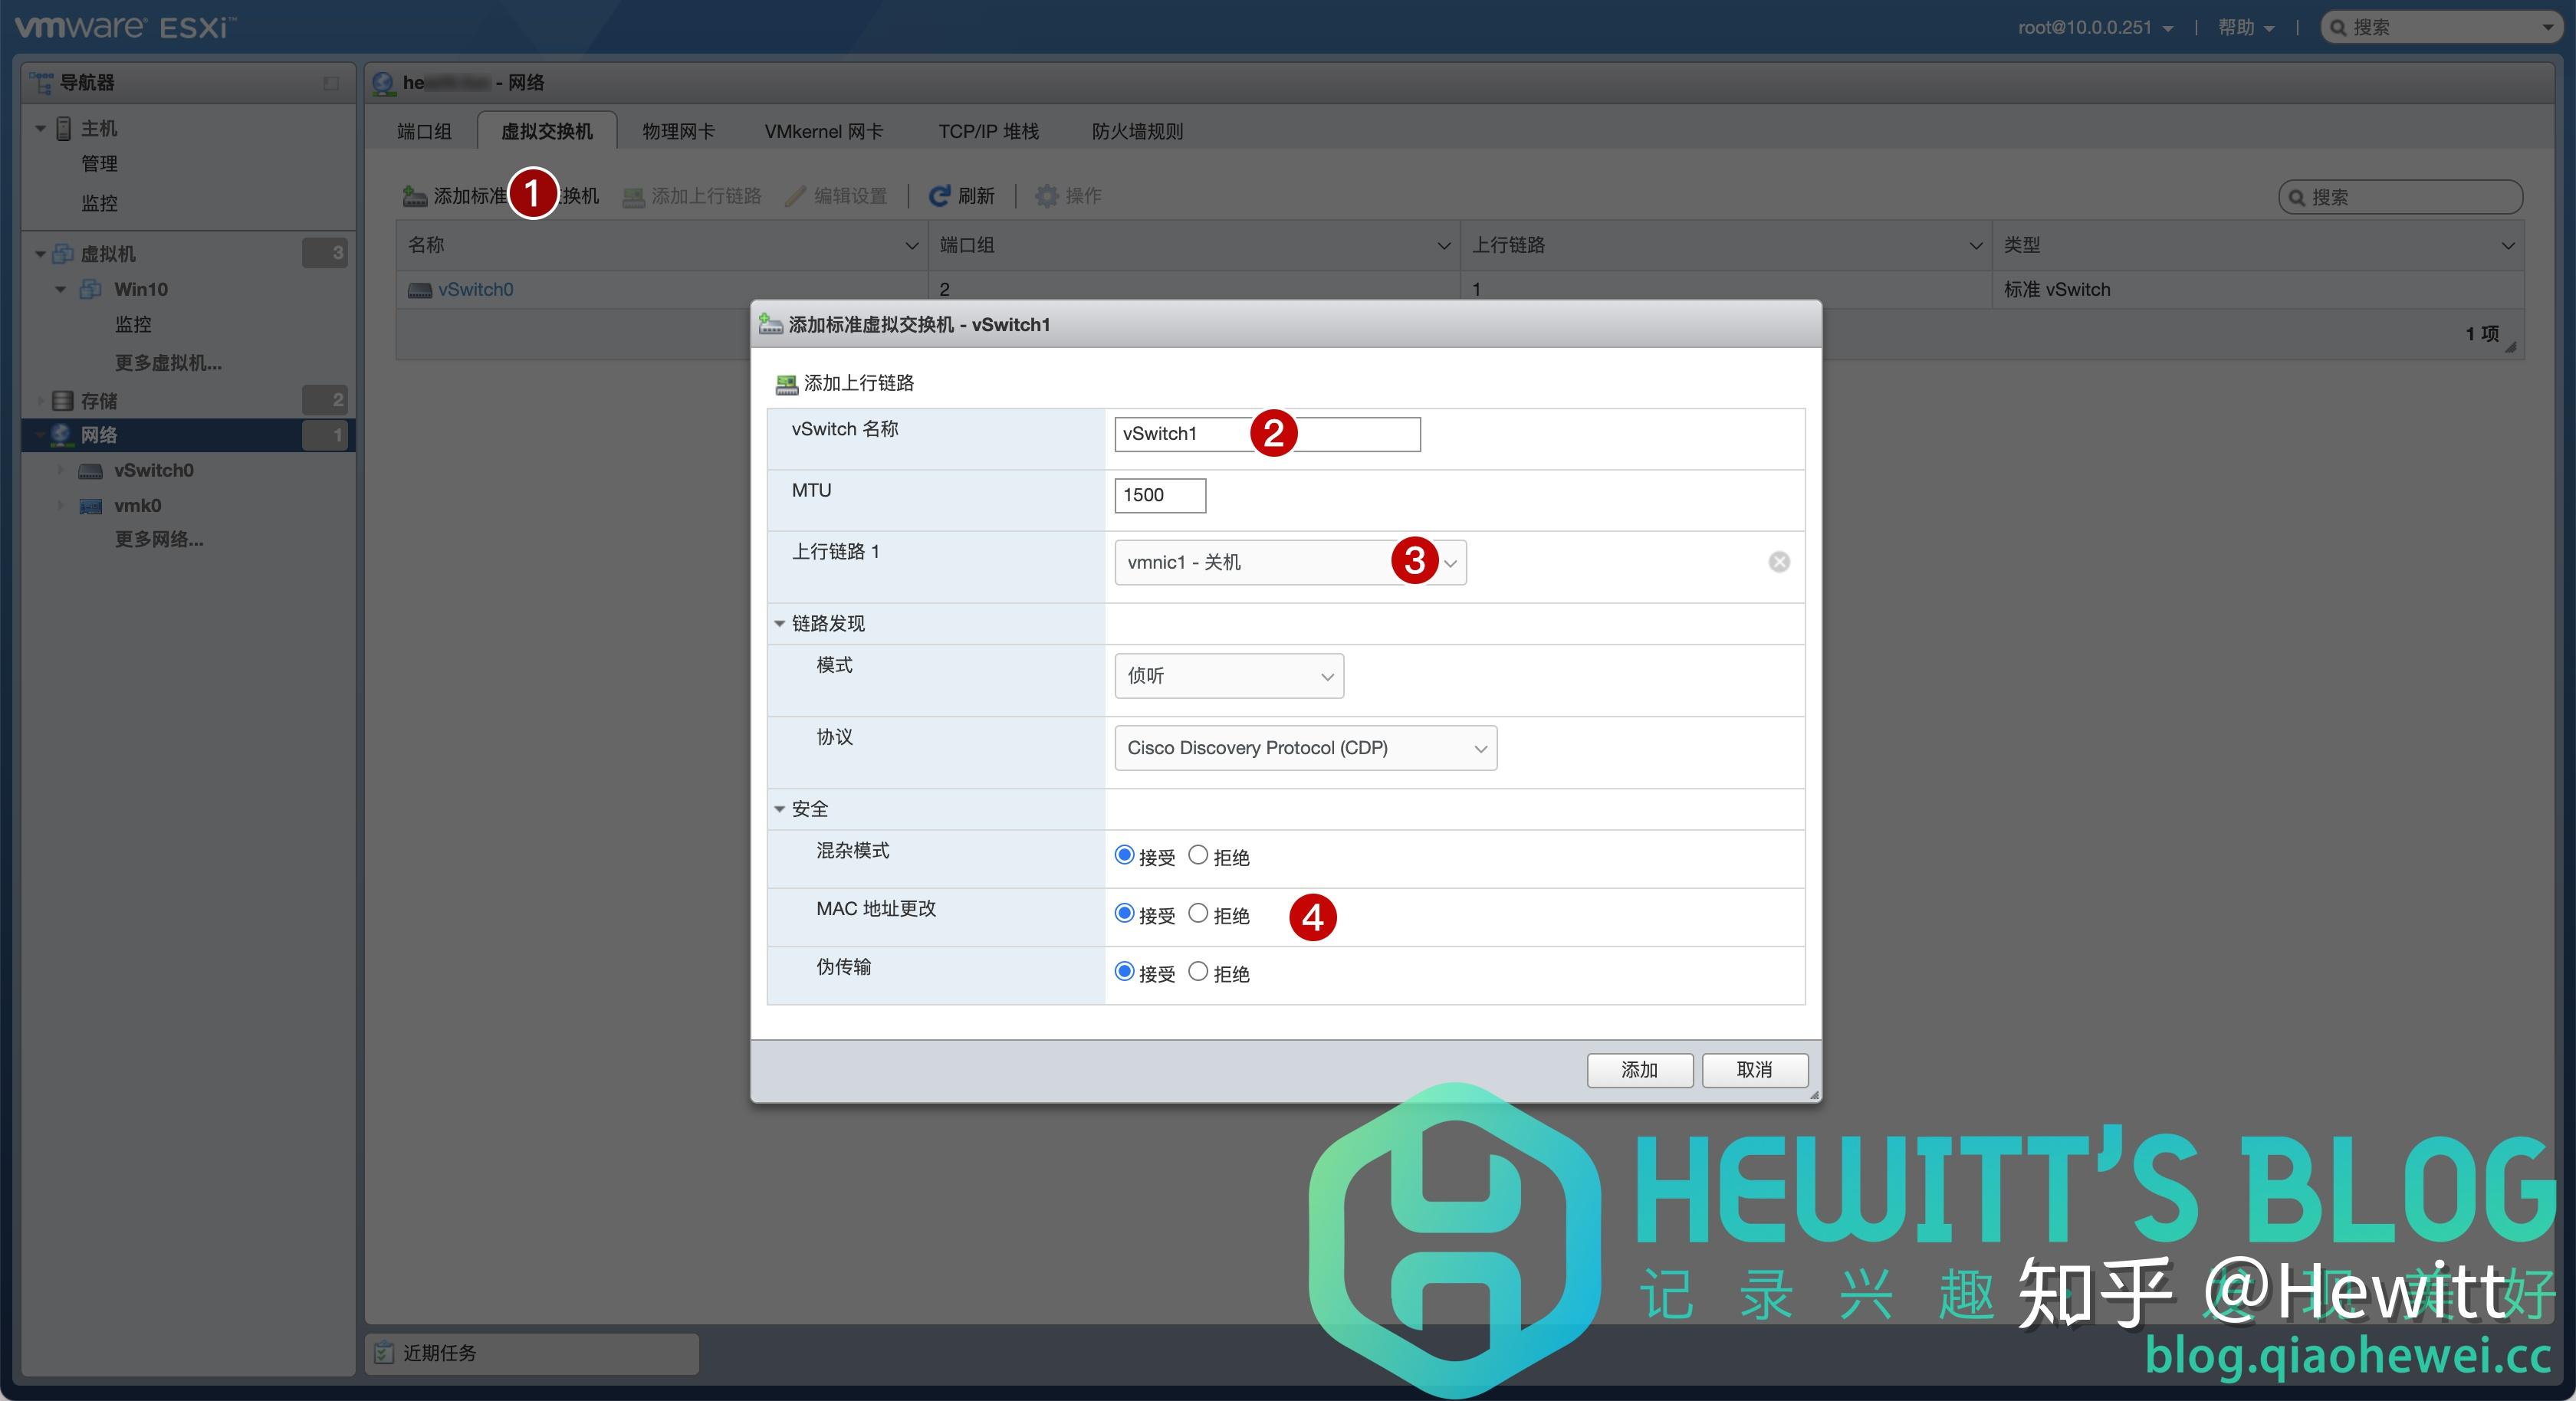Viewport: 2576px width, 1401px height.
Task: Select the 编辑设置 pencil icon
Action: point(795,196)
